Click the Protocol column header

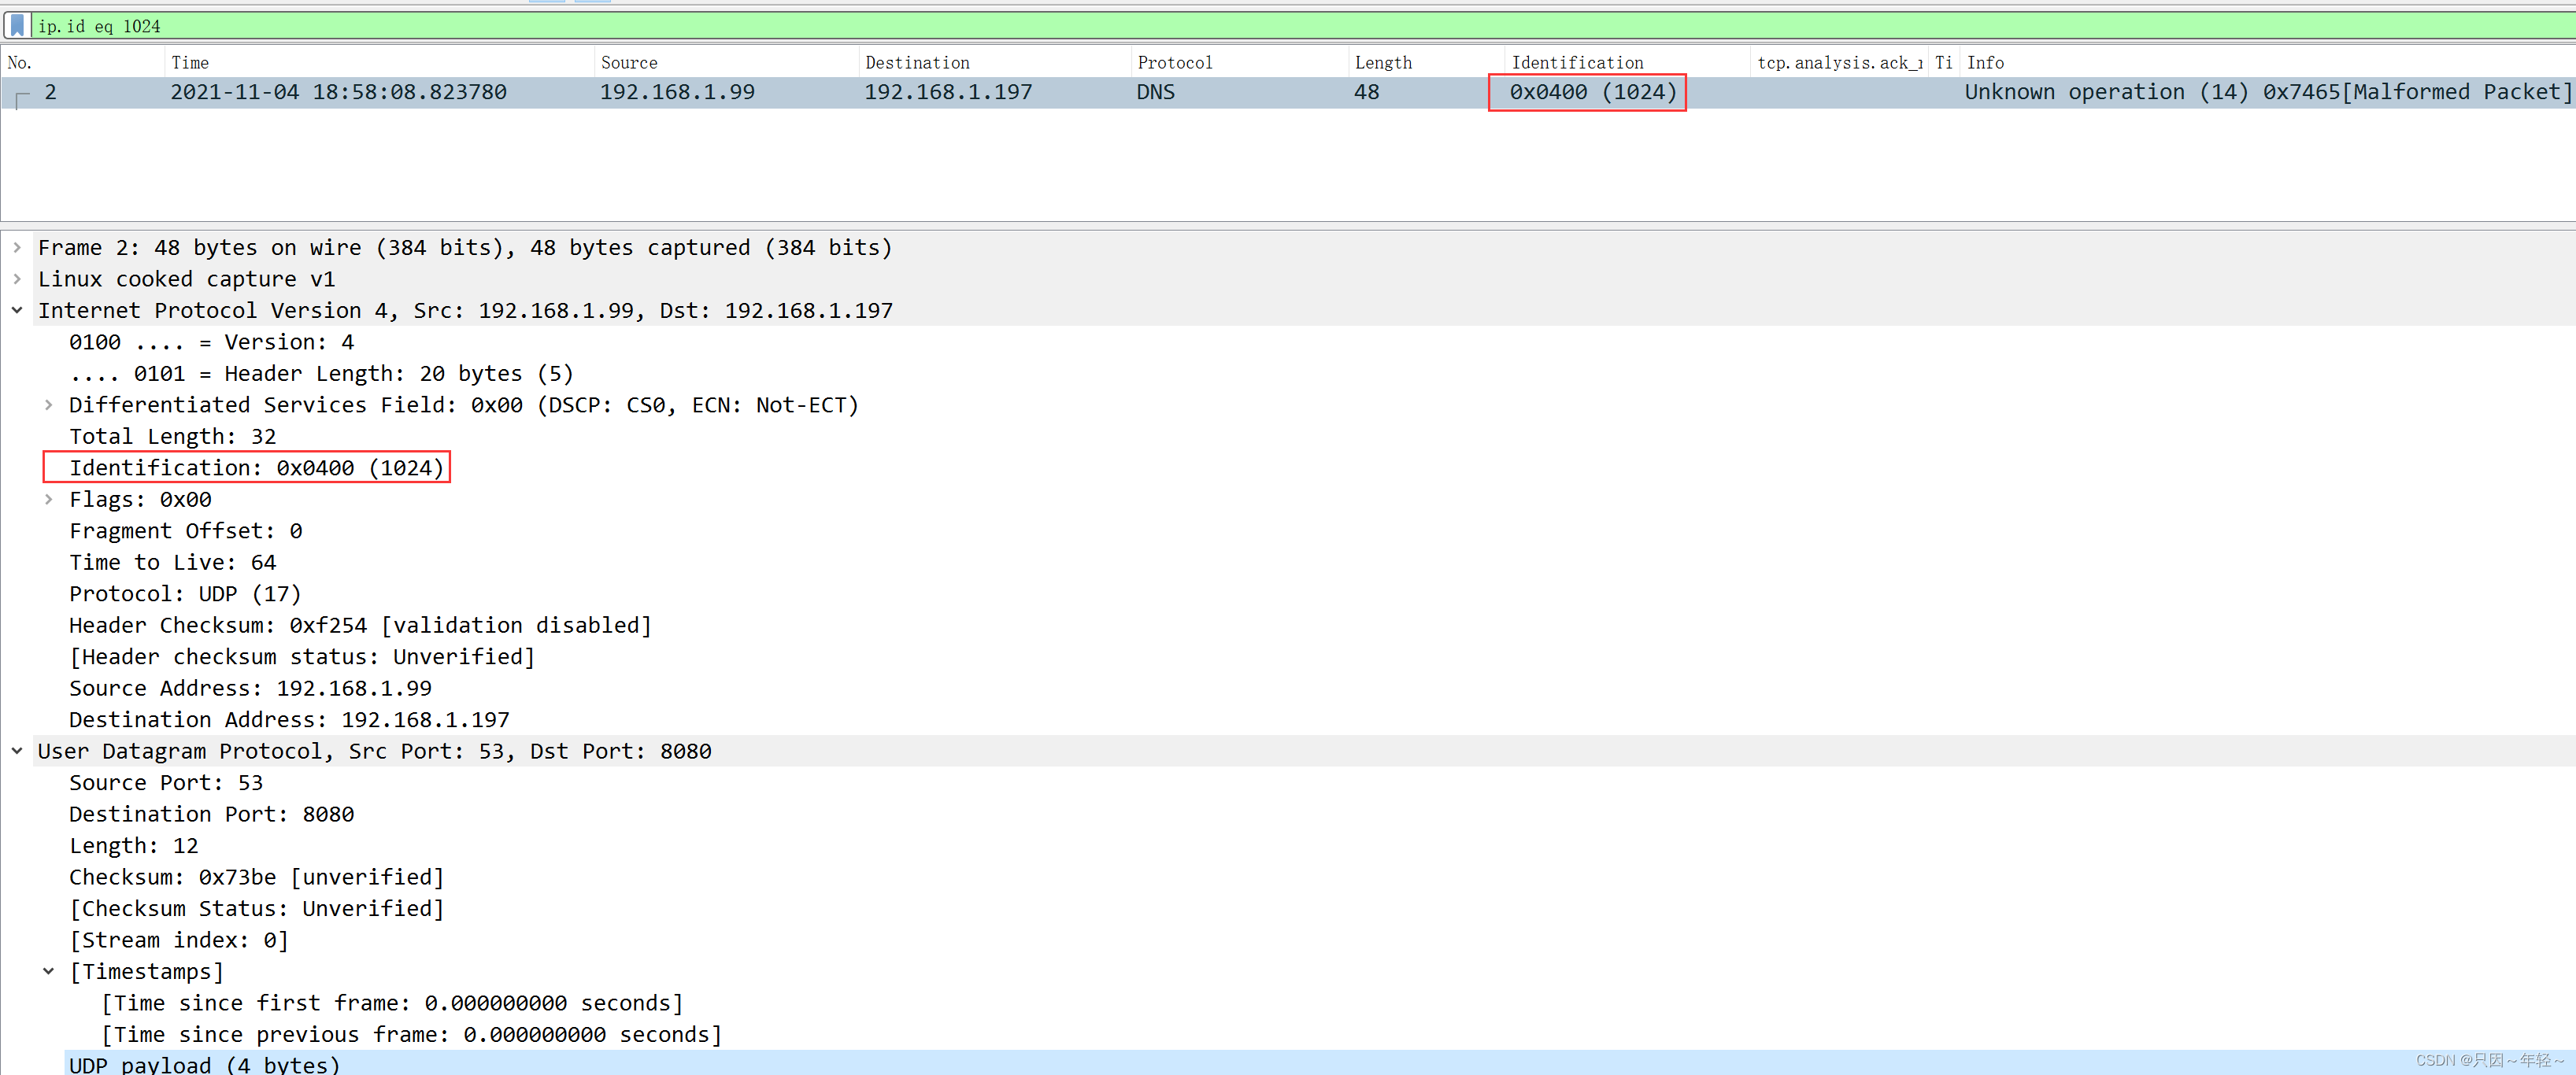tap(1175, 63)
